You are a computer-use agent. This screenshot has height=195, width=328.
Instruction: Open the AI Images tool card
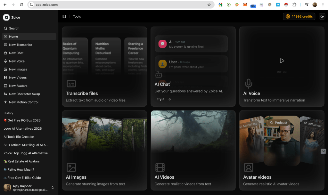(x=104, y=150)
